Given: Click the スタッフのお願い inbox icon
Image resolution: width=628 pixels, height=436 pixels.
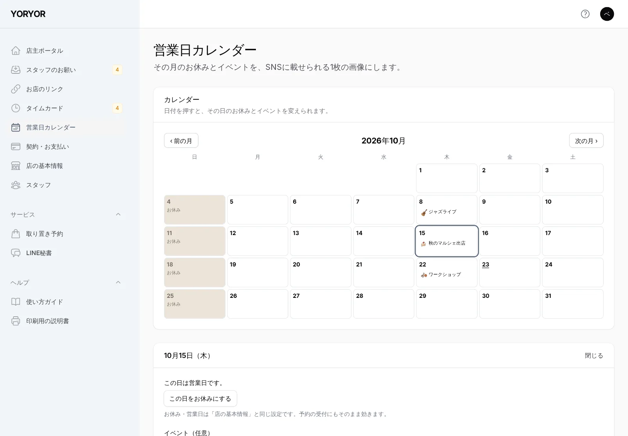Looking at the screenshot, I should click(16, 70).
